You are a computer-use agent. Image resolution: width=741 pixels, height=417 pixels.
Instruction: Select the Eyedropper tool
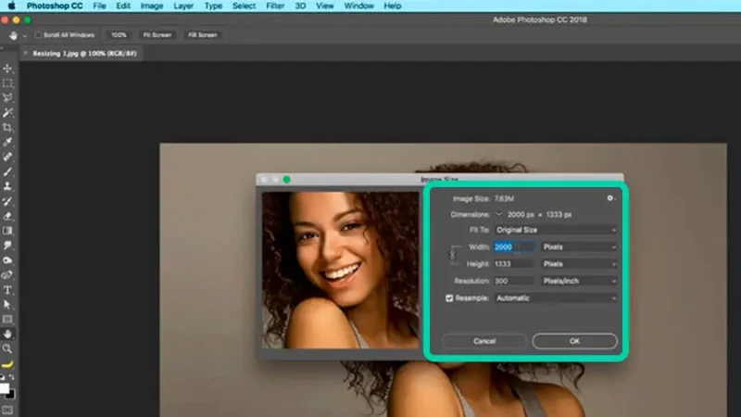click(7, 143)
